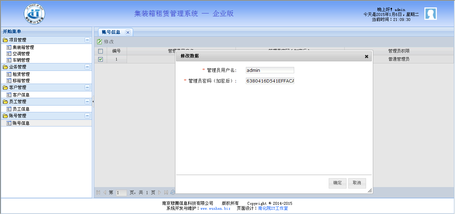455x214 pixels.
Task: Close the 账号信息 tab with X icon
Action: point(128,32)
